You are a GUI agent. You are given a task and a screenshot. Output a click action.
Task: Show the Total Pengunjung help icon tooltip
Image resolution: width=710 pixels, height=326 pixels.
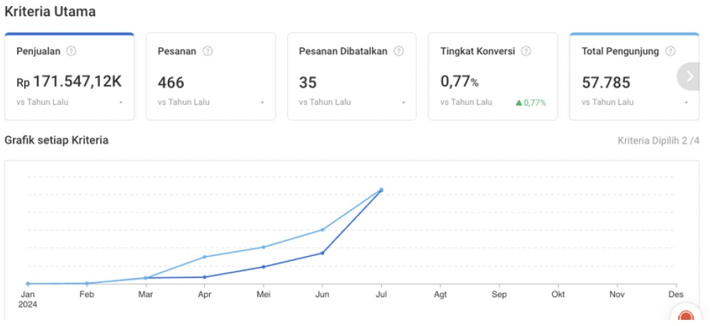[x=670, y=51]
